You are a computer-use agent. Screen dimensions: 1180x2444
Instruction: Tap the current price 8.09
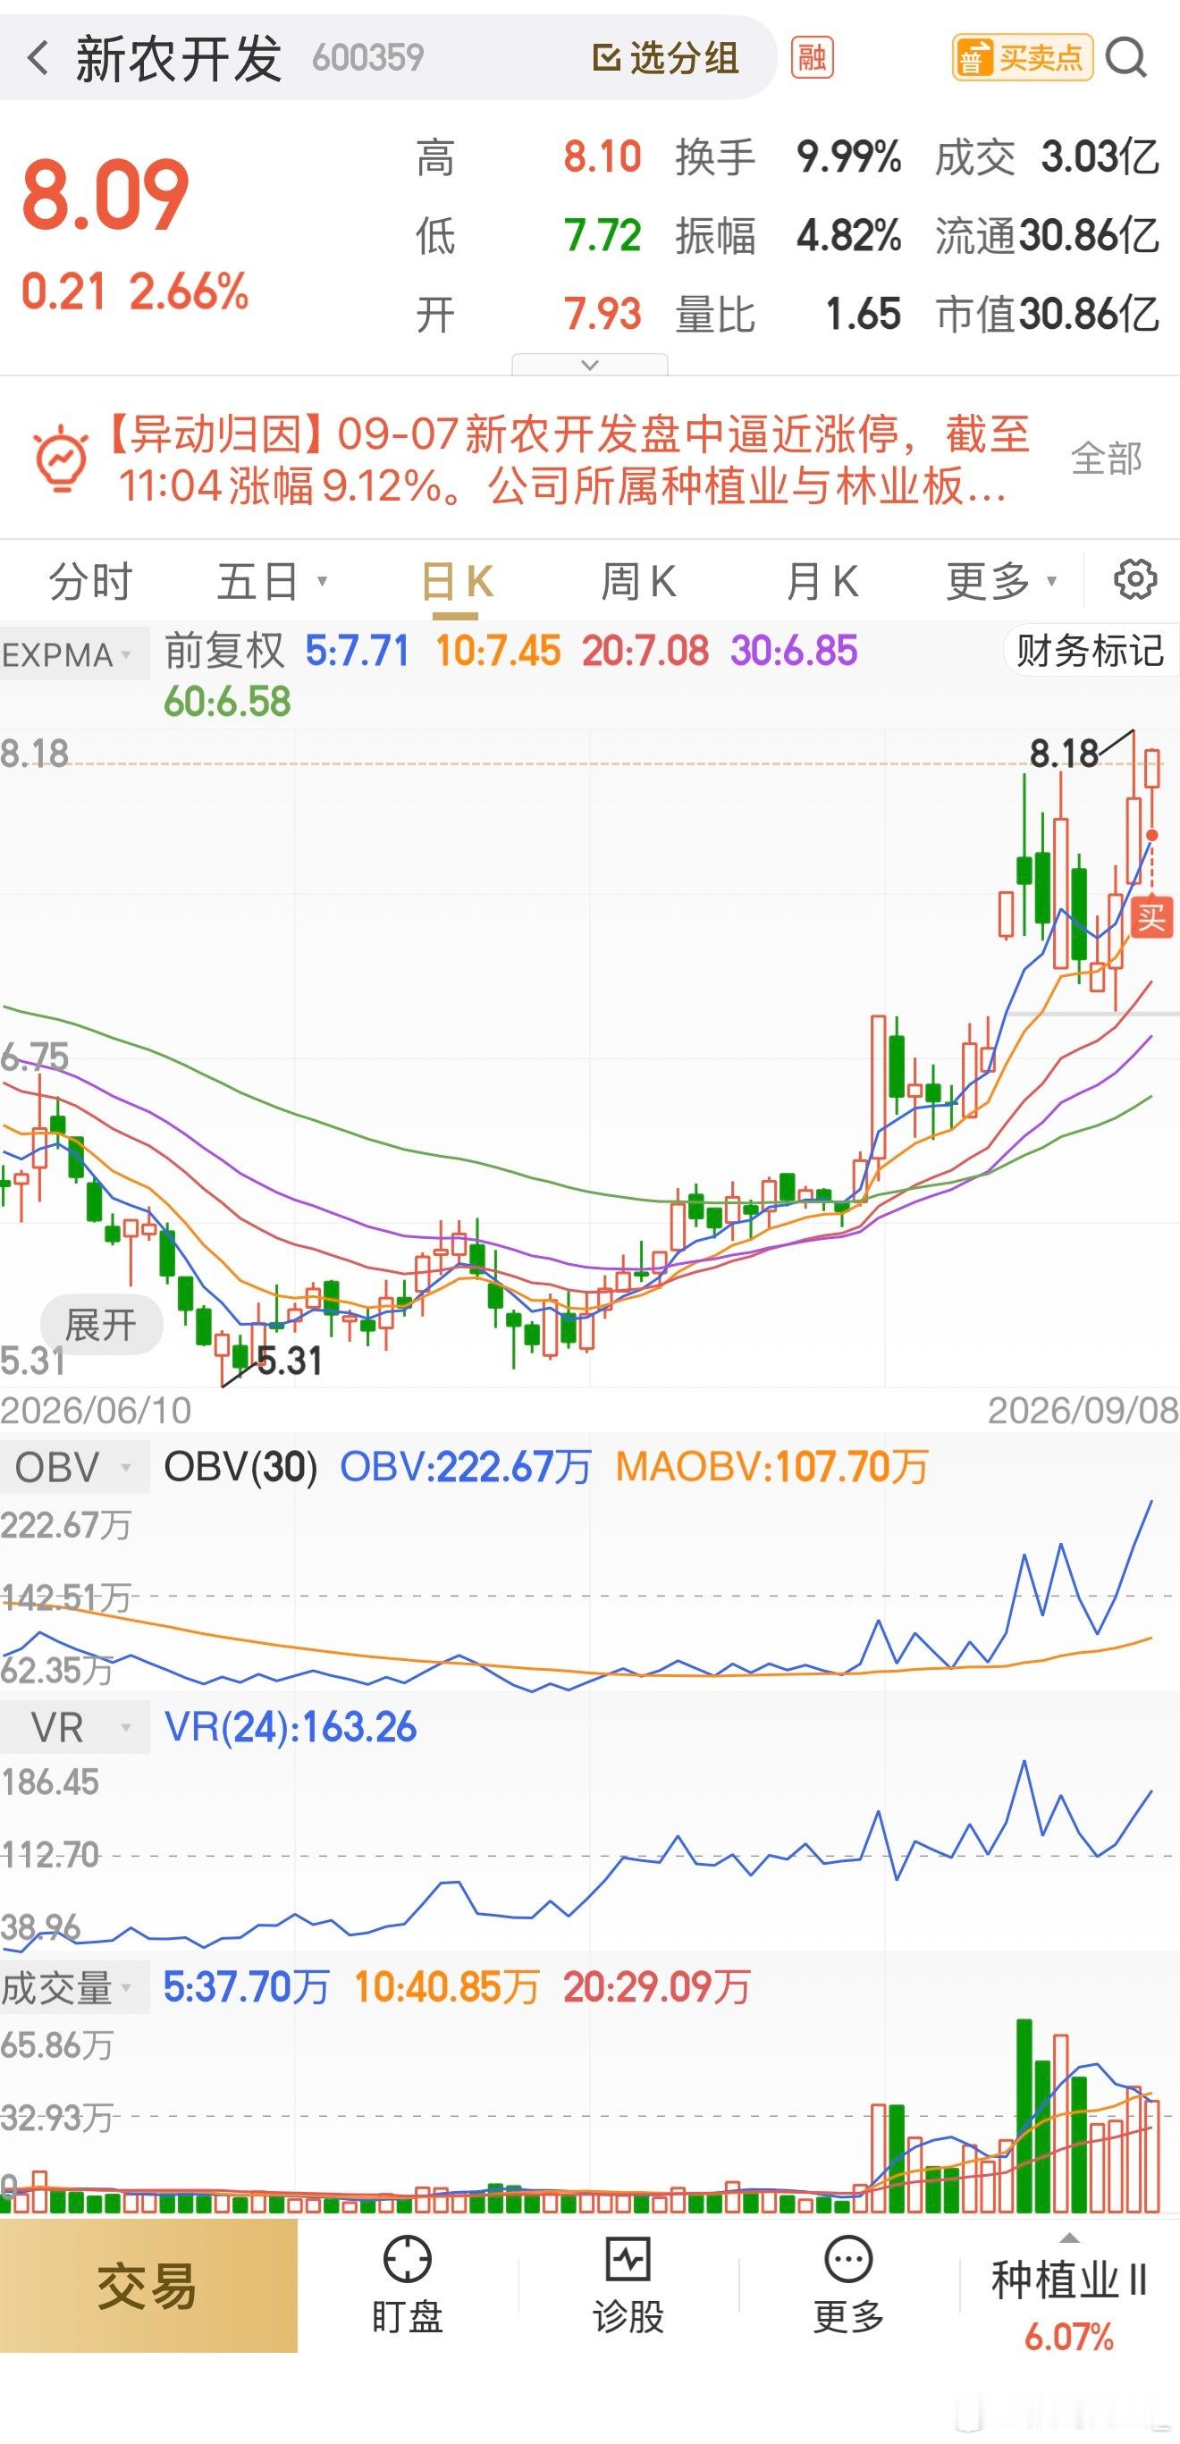click(105, 195)
